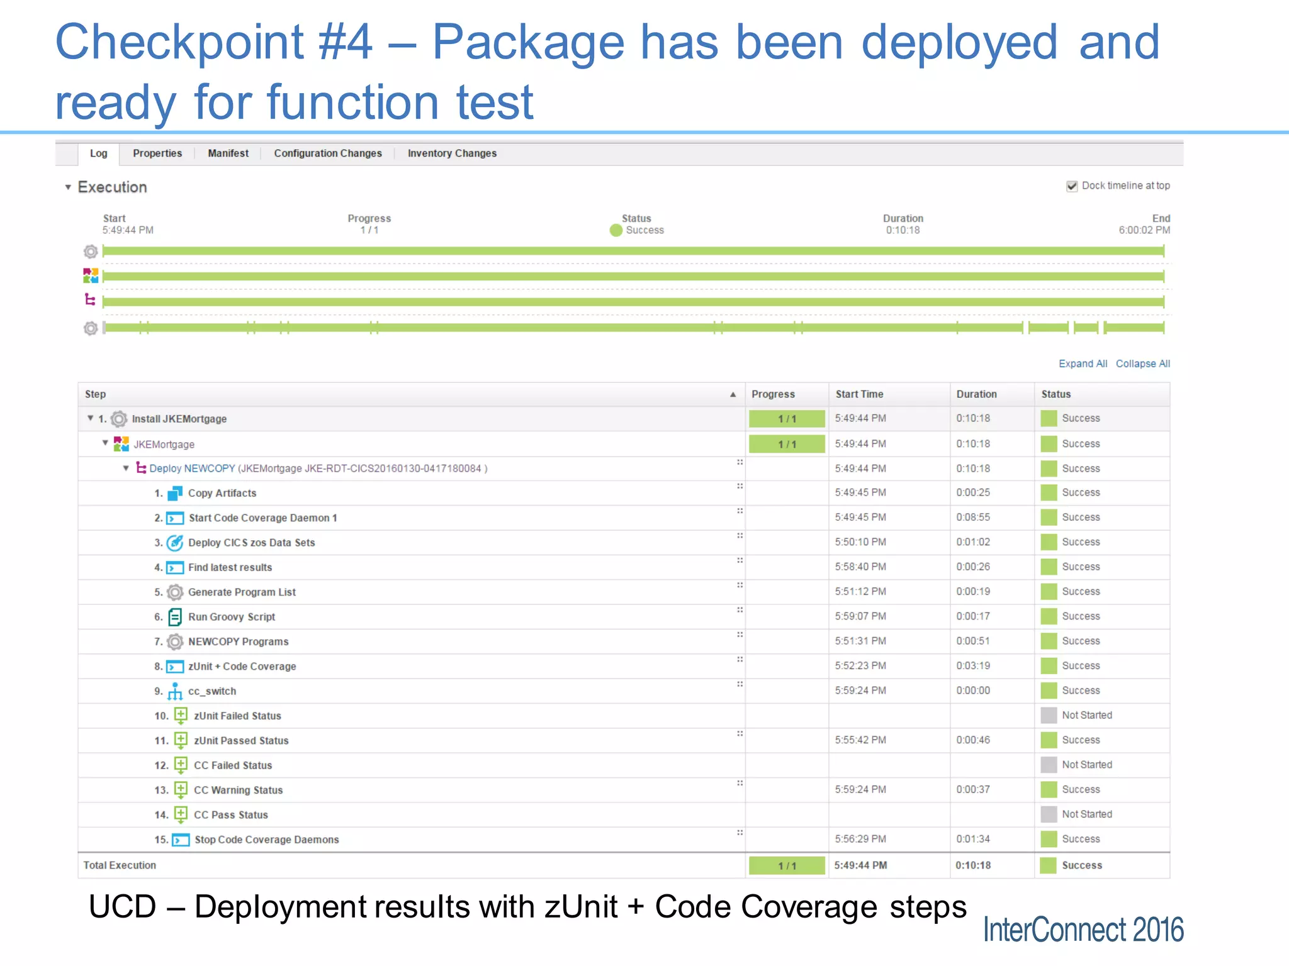Click the 6:00:02 PM End time value
Screen dimensions: 1289x966
[x=1144, y=230]
